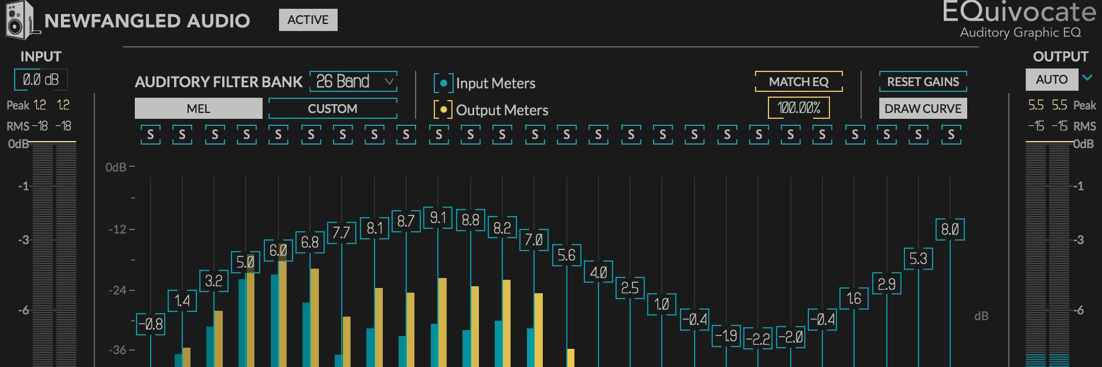
Task: Solo the band with 5.0 gain
Action: [x=246, y=135]
